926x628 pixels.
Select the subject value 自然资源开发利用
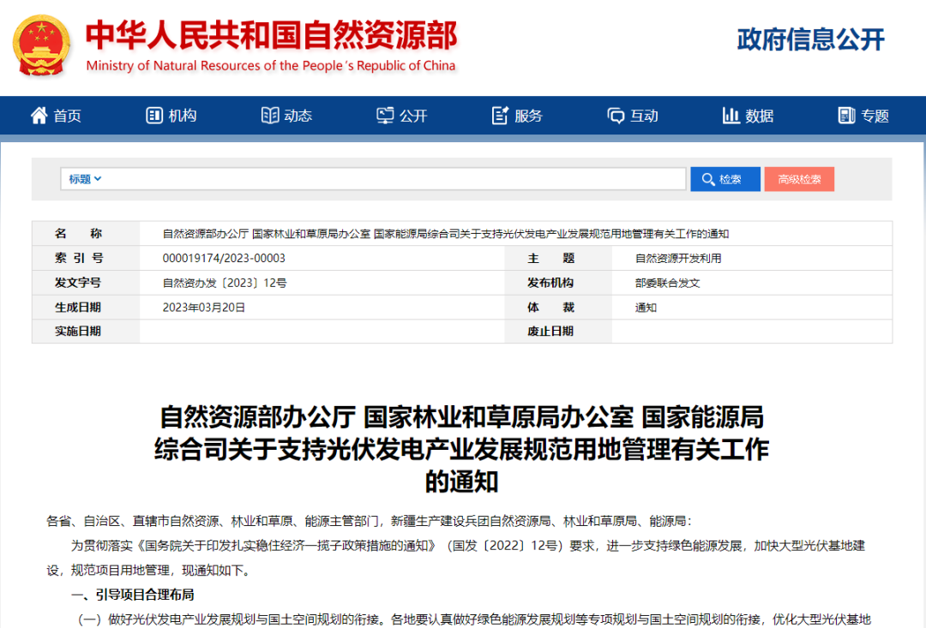pyautogui.click(x=678, y=259)
